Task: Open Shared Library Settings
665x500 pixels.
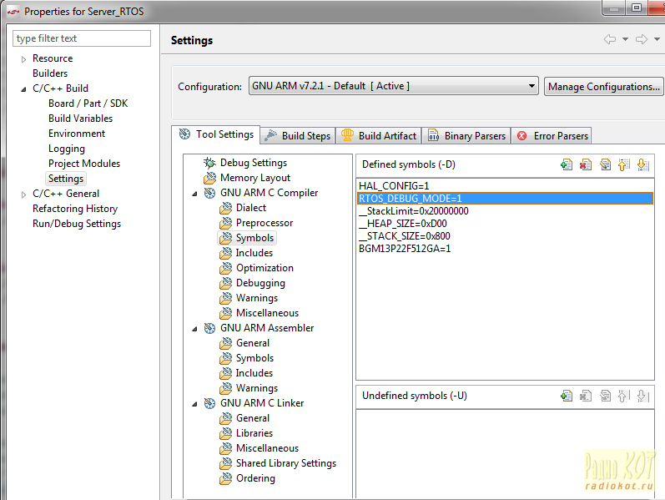Action: click(286, 463)
